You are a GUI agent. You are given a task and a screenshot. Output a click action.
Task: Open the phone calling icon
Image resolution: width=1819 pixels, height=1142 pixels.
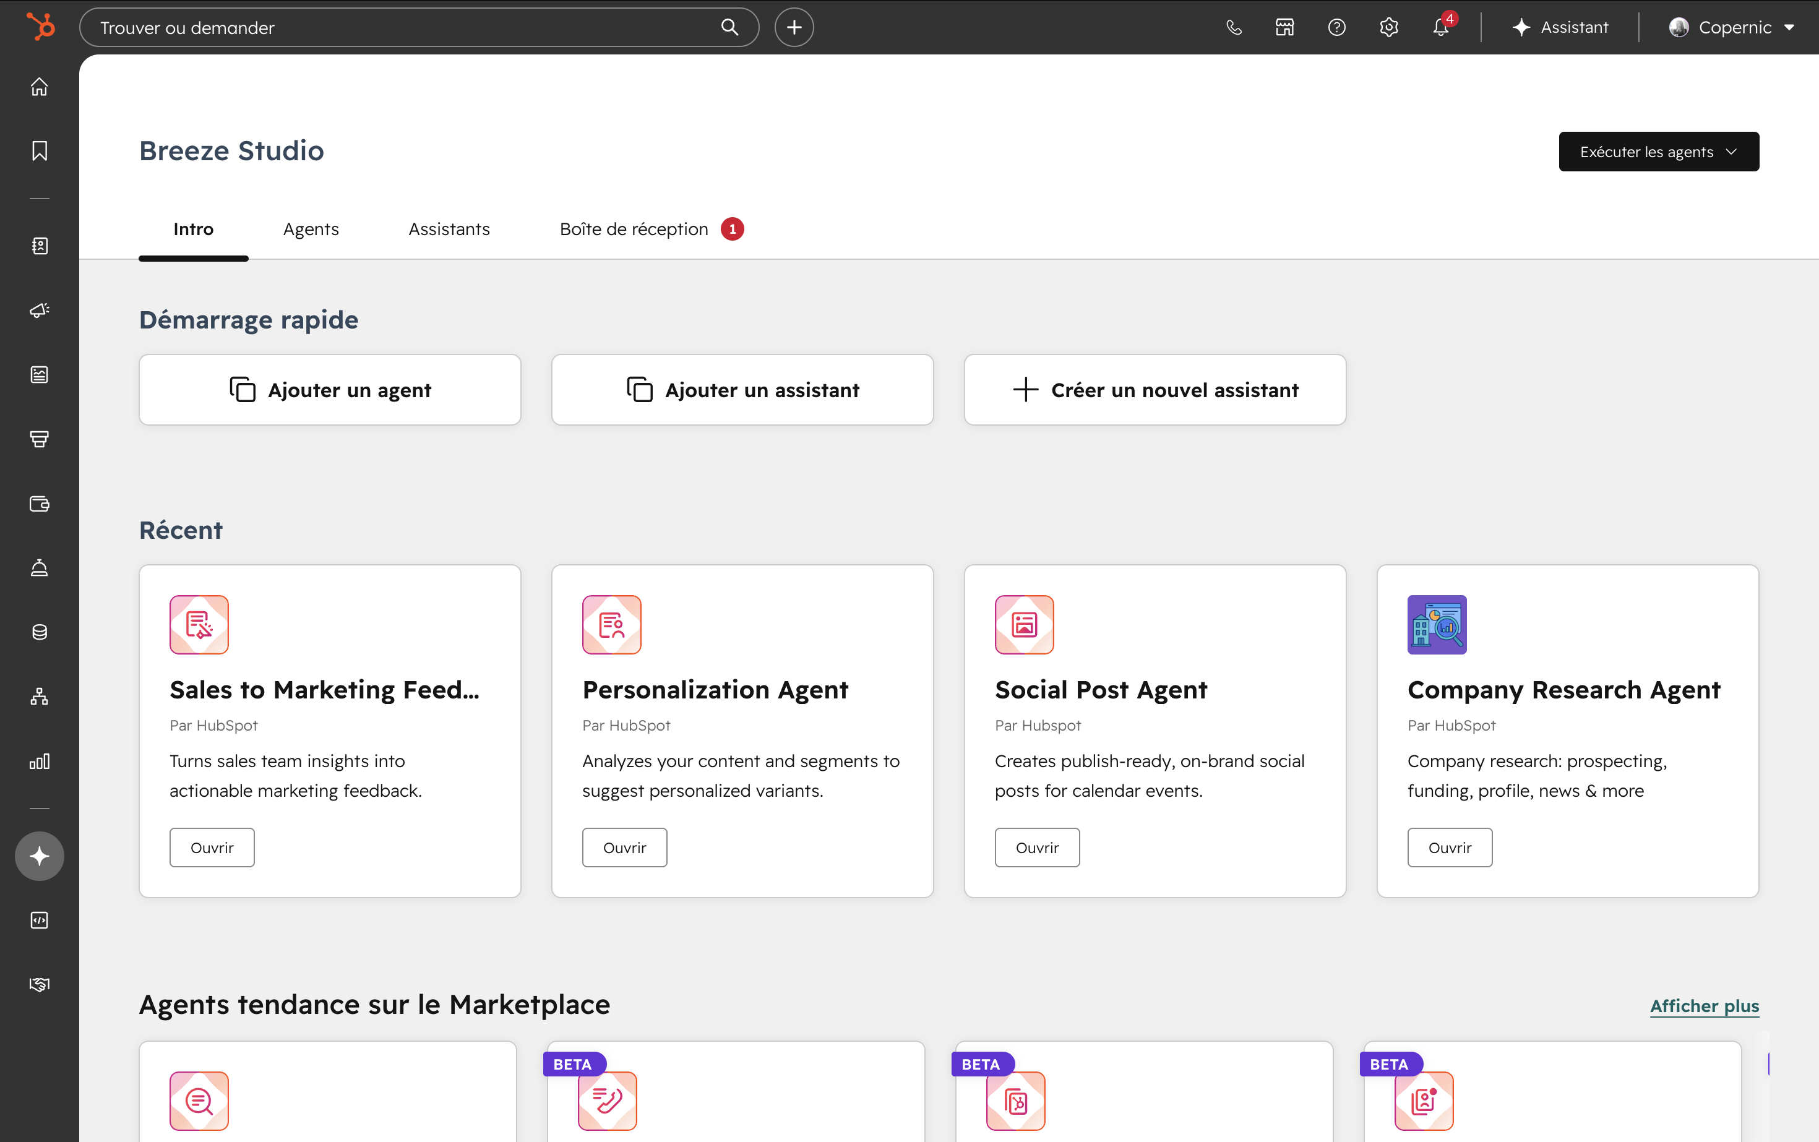point(1234,27)
